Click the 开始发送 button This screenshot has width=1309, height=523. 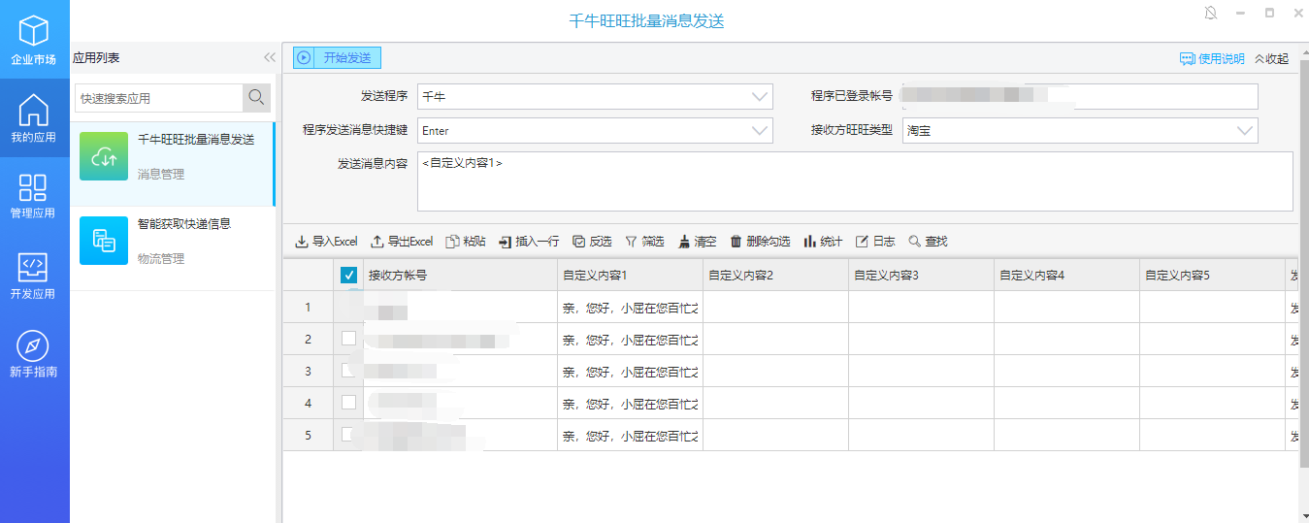338,57
